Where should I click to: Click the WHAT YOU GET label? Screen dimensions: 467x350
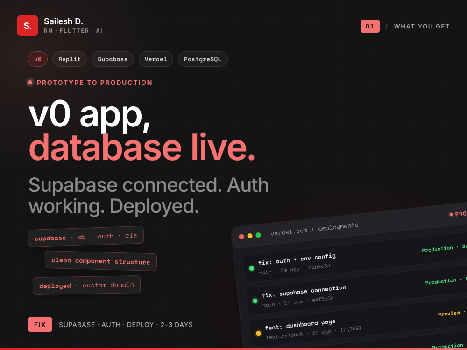click(x=422, y=26)
